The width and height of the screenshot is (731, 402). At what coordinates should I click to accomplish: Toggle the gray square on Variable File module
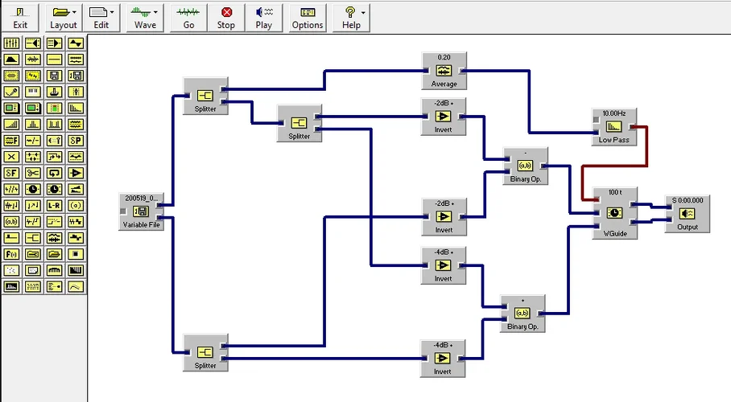point(122,211)
